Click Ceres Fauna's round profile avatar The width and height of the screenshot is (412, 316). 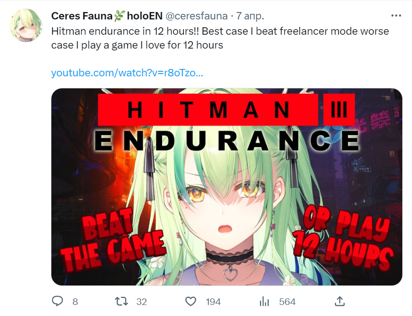click(x=26, y=25)
